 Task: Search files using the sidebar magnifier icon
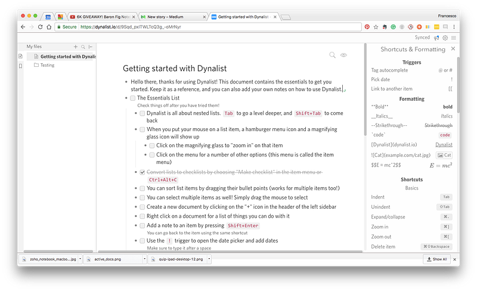(83, 47)
